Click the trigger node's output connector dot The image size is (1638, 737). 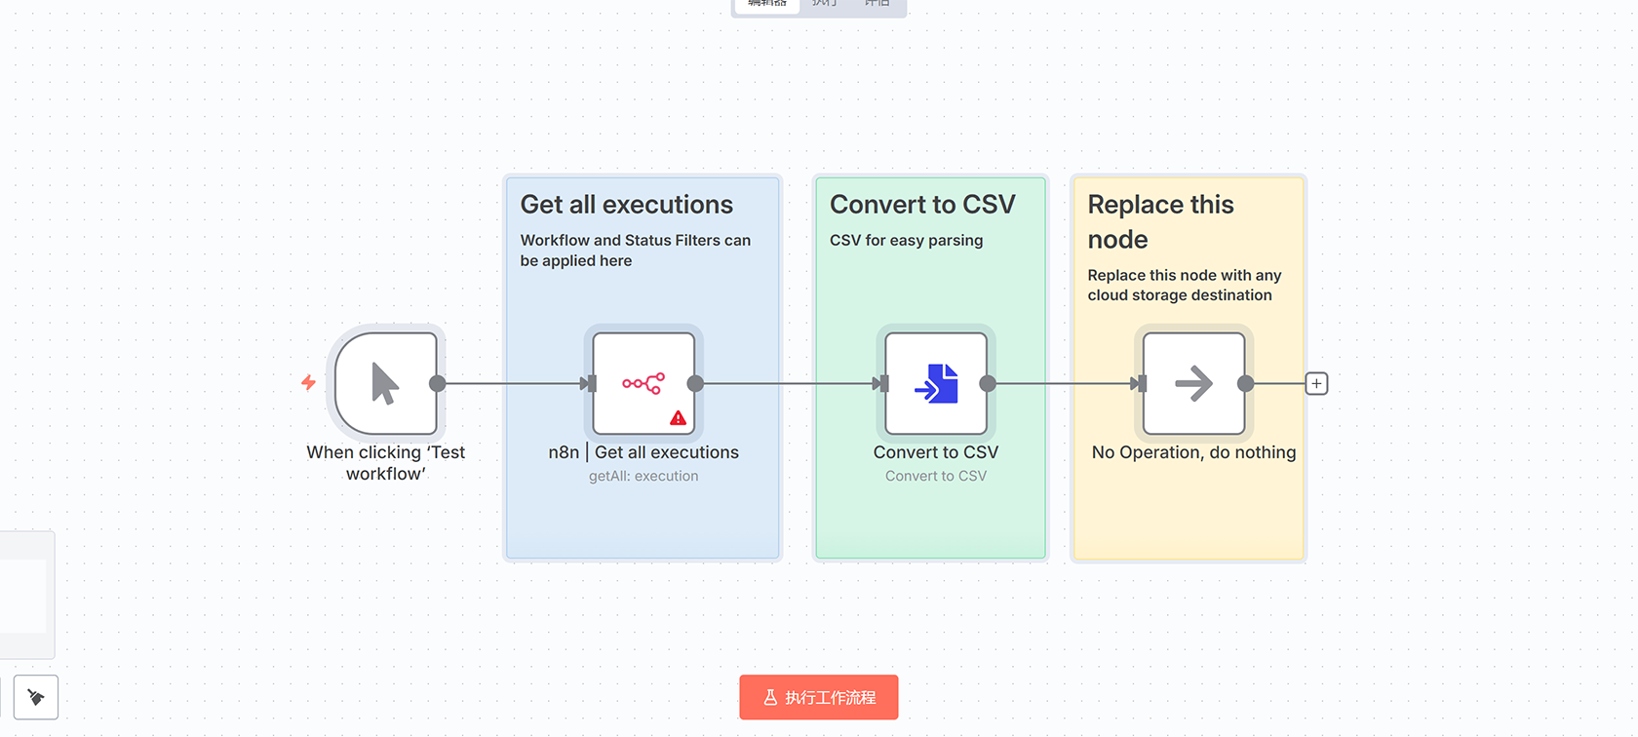click(438, 383)
